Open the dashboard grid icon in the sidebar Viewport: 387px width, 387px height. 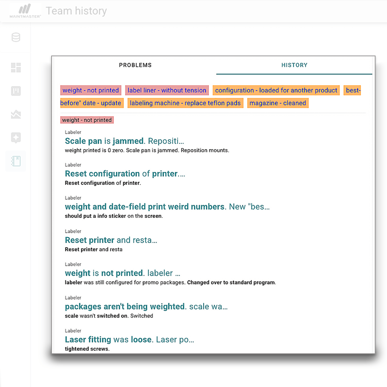pos(15,68)
